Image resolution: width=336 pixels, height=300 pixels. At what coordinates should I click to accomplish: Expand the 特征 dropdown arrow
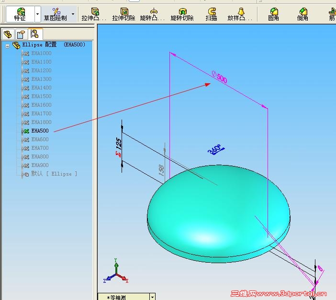pyautogui.click(x=37, y=14)
